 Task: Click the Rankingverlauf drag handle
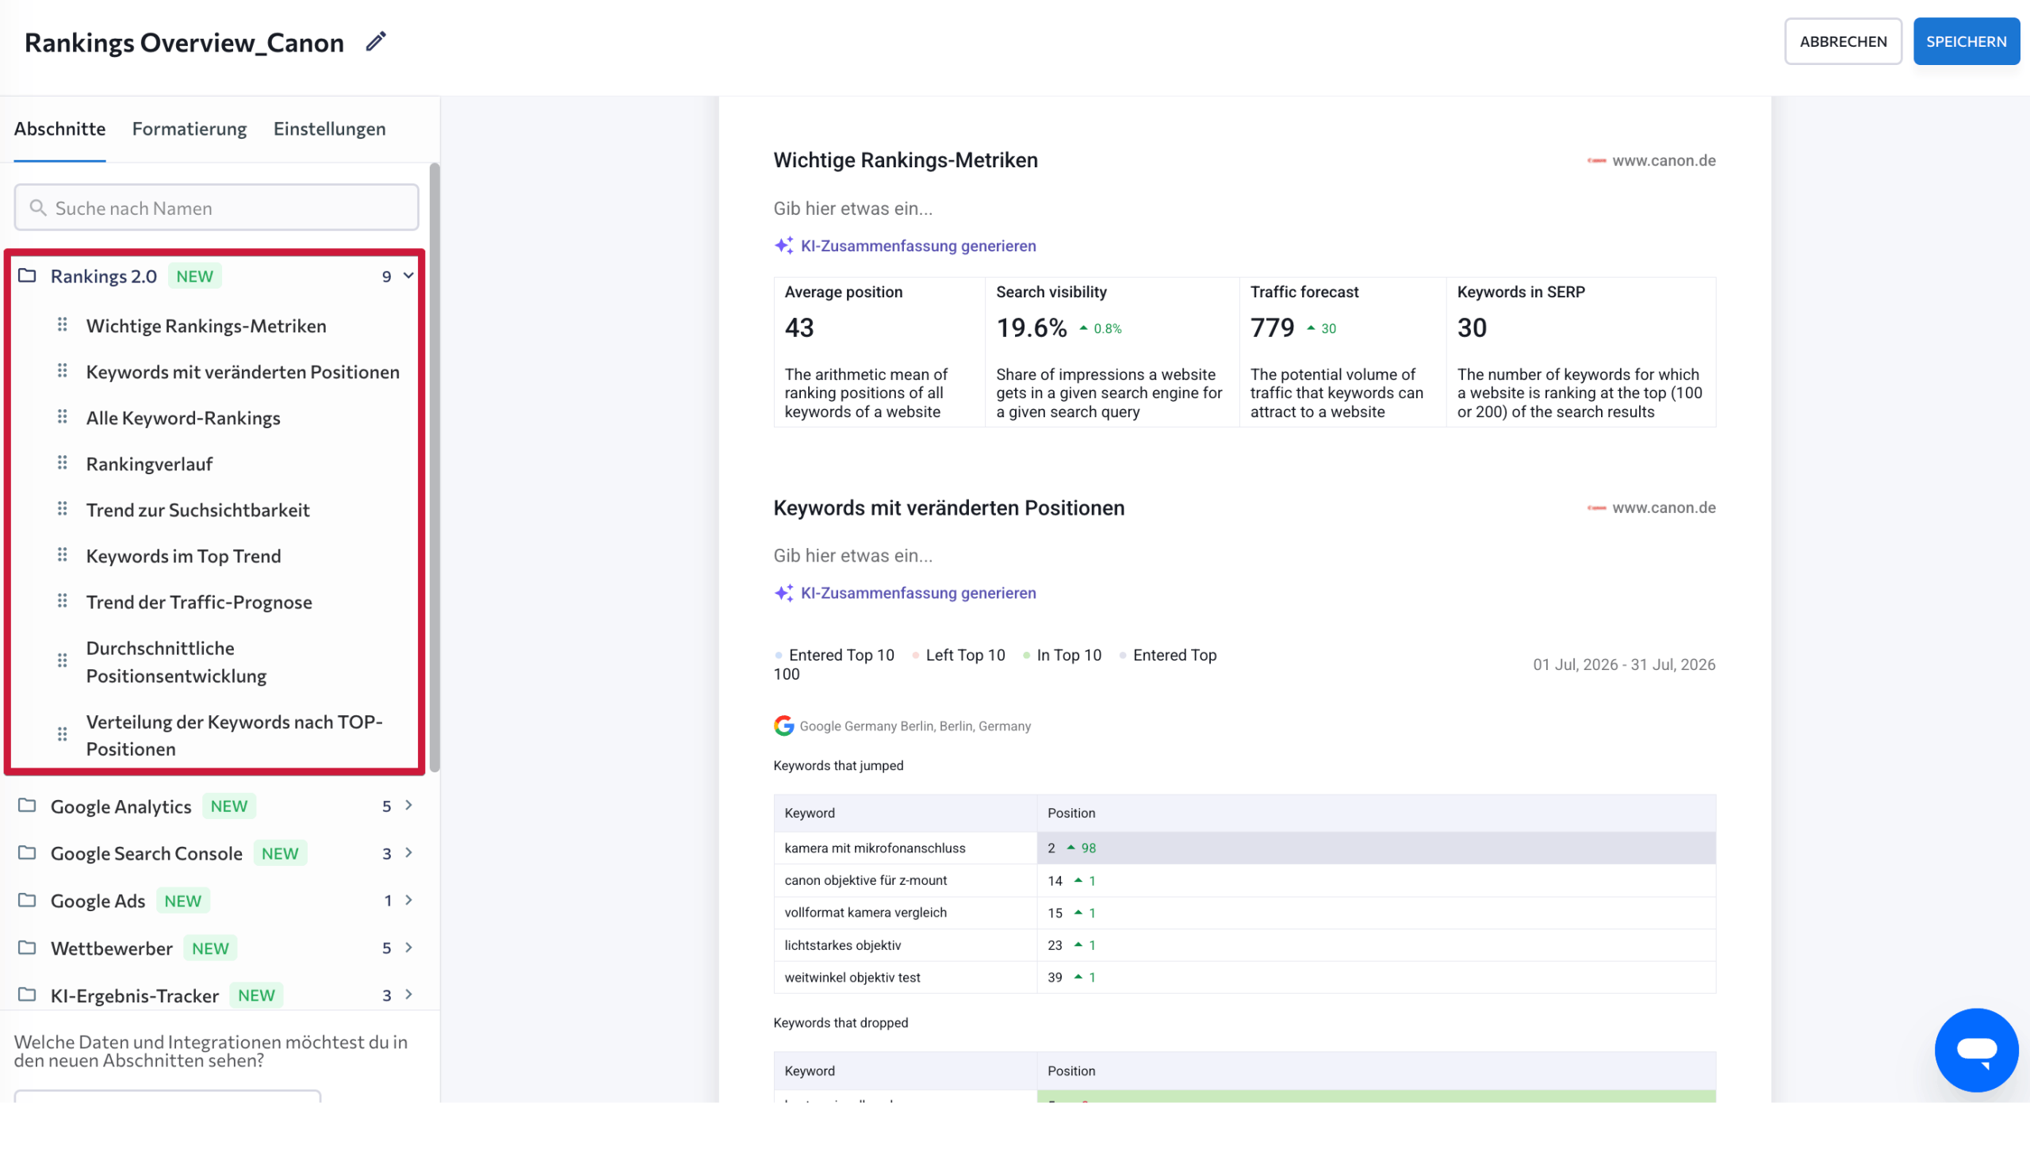(62, 463)
